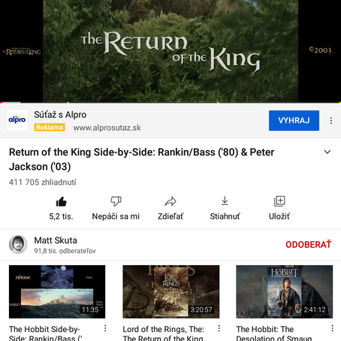
Task: Open Matt Skuta channel name
Action: coord(56,240)
